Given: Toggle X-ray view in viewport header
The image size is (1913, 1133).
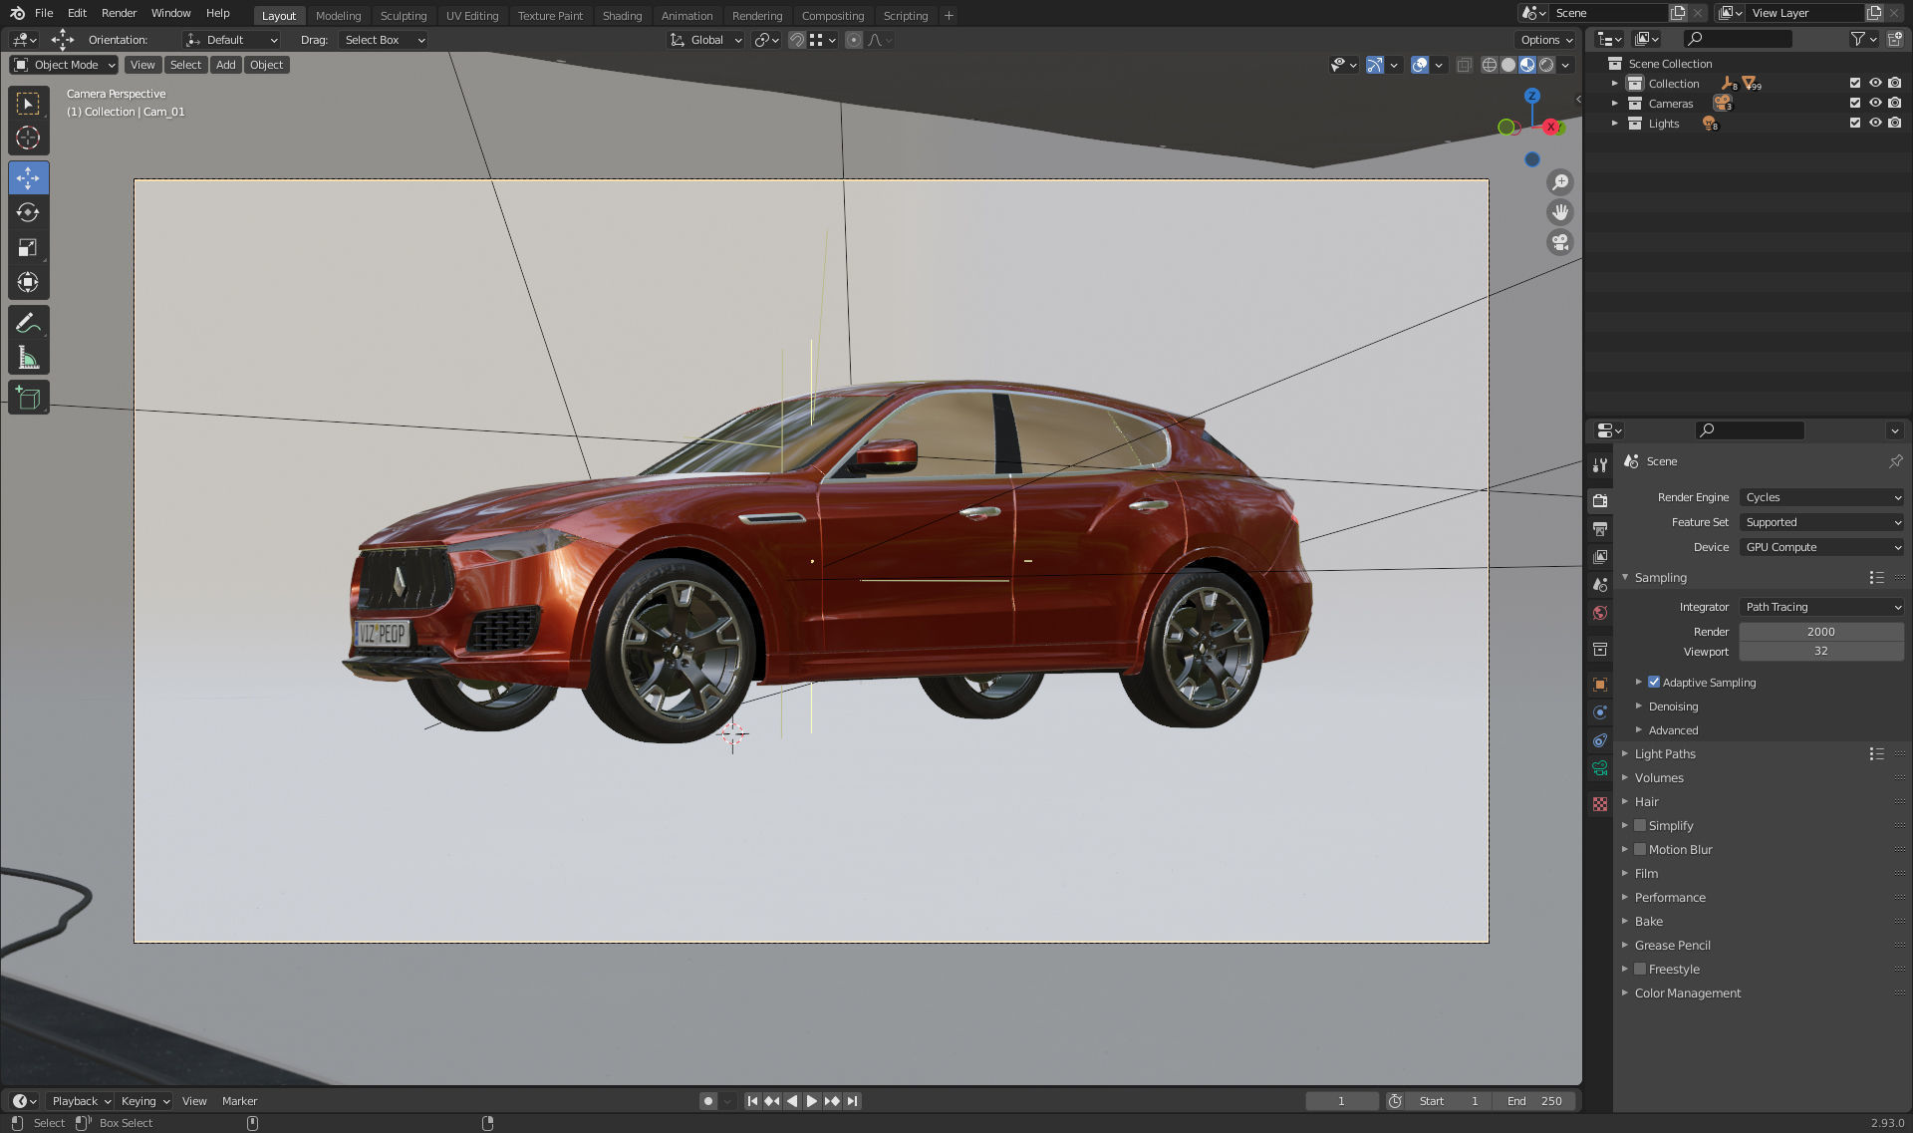Looking at the screenshot, I should pyautogui.click(x=1464, y=64).
